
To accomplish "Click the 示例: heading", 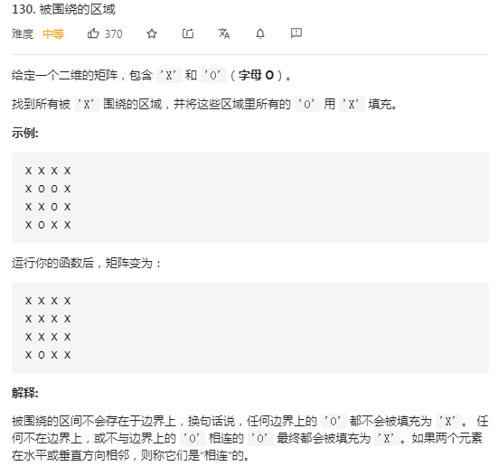I will [x=25, y=133].
